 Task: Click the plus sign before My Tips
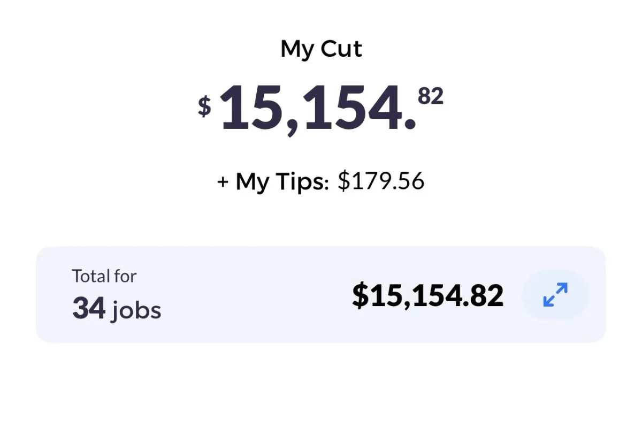coord(223,182)
